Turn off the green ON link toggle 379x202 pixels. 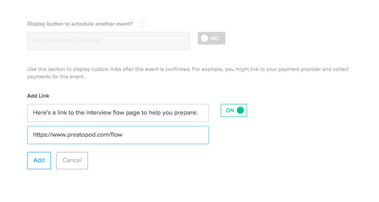pos(233,110)
